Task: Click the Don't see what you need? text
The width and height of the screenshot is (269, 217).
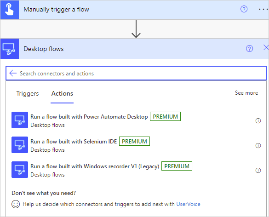Action: [x=44, y=193]
